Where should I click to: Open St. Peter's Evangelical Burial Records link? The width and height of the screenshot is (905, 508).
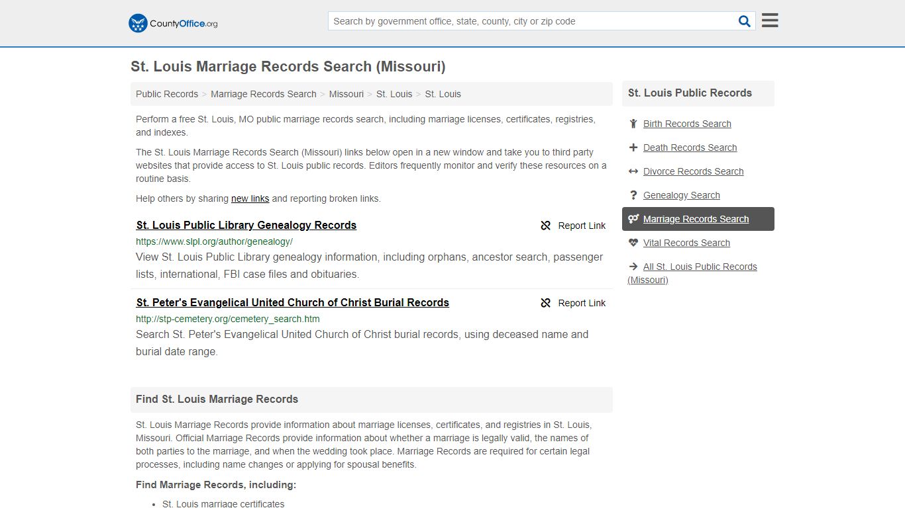click(x=293, y=302)
